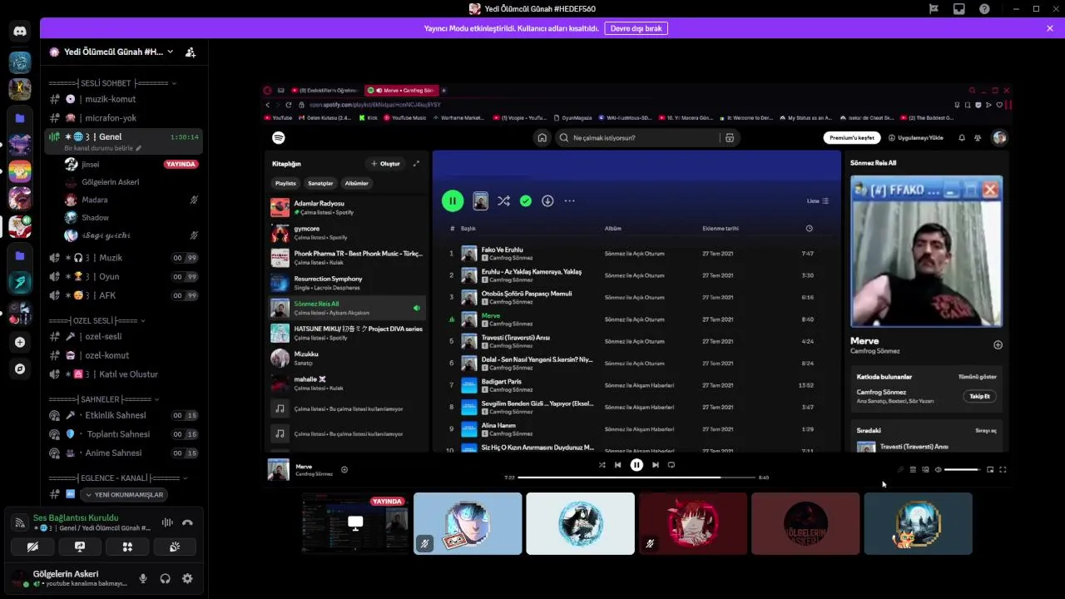Open activities icon in the voice panel
The width and height of the screenshot is (1065, 599).
pyautogui.click(x=127, y=547)
